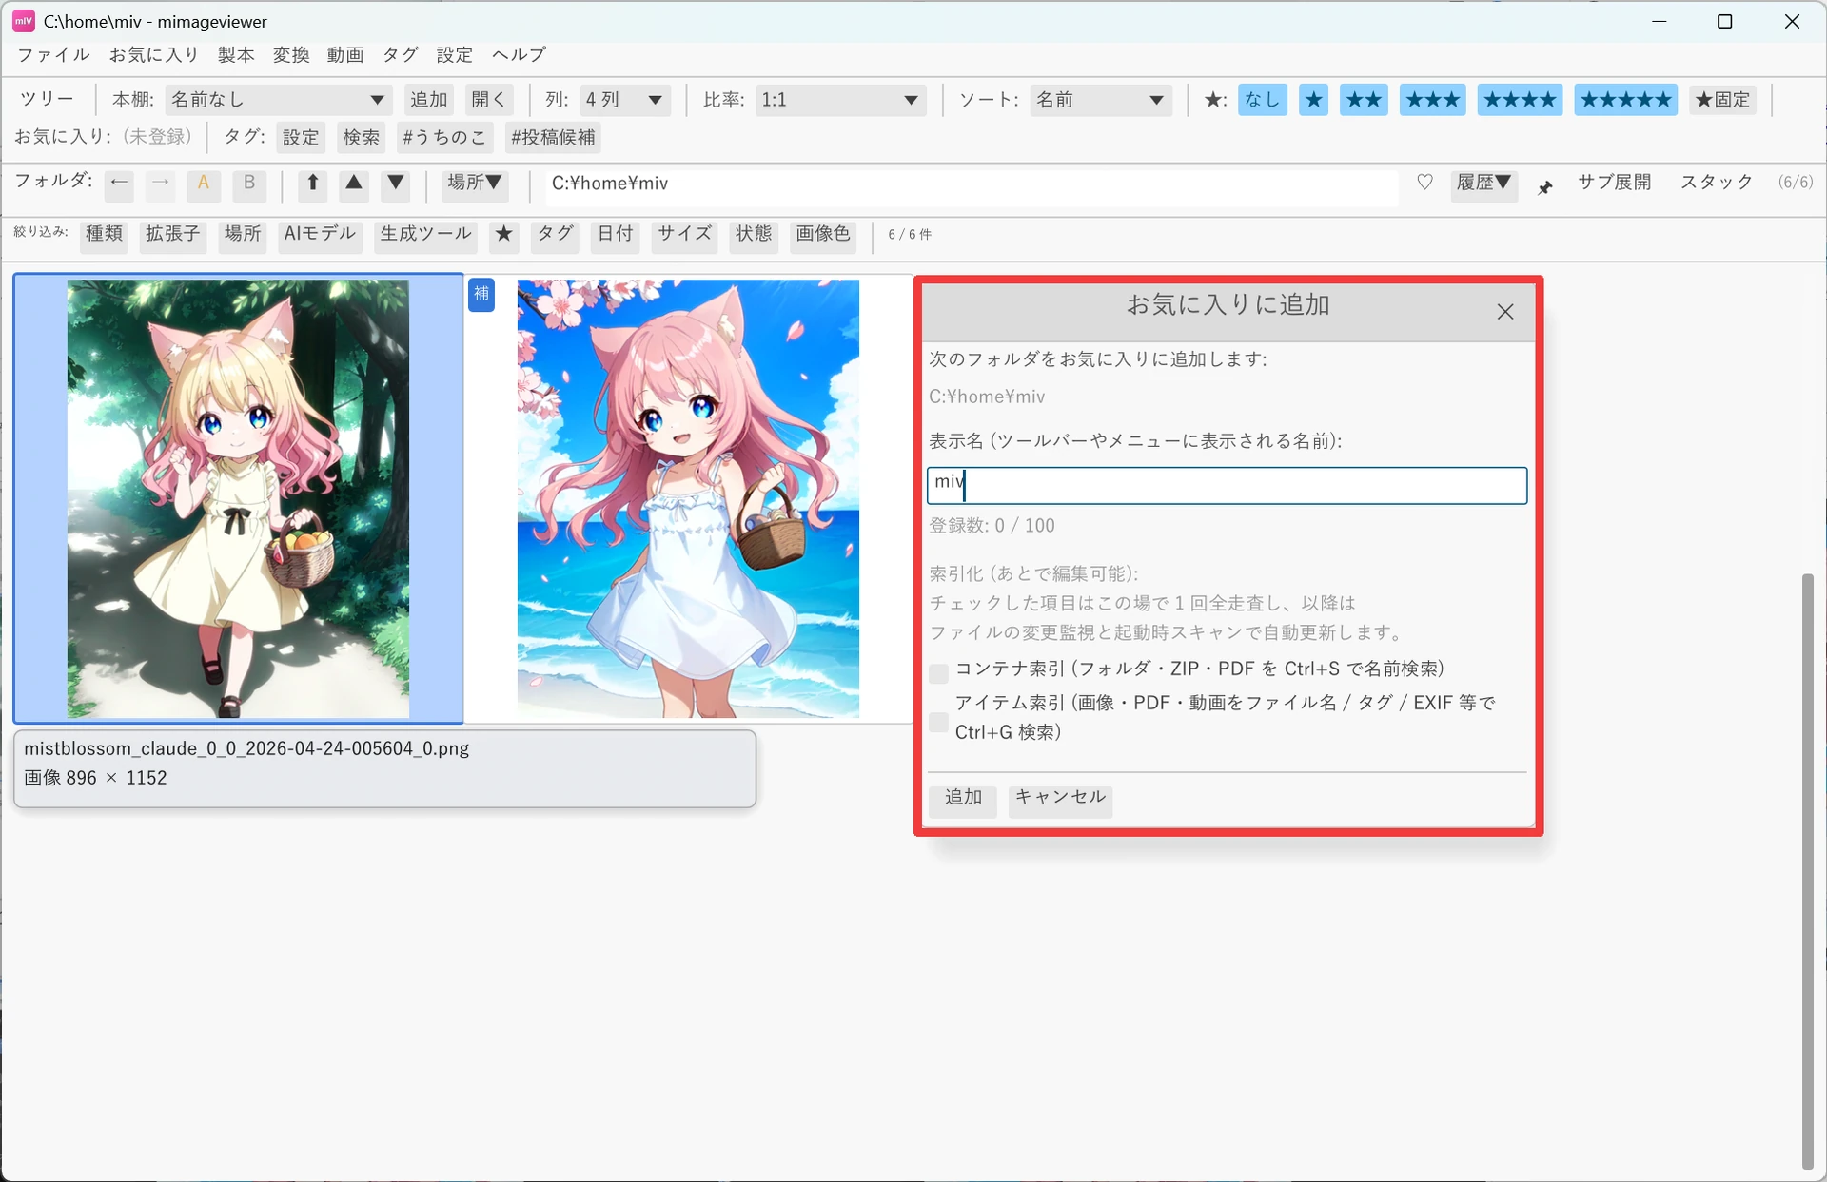
Task: Set rating filter to one star
Action: 1314,100
